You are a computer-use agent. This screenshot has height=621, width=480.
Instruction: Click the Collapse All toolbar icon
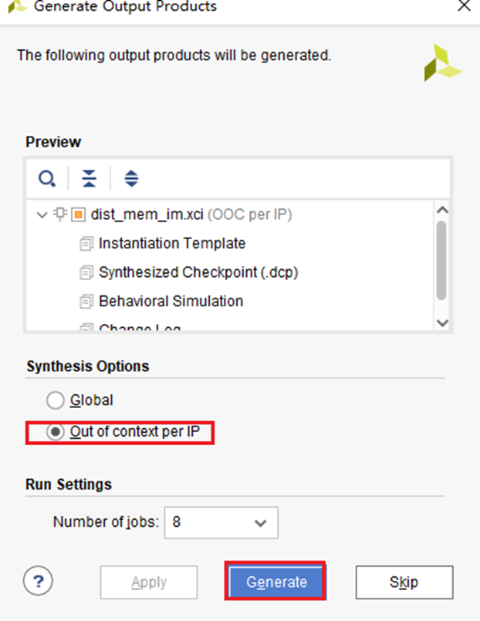coord(90,179)
